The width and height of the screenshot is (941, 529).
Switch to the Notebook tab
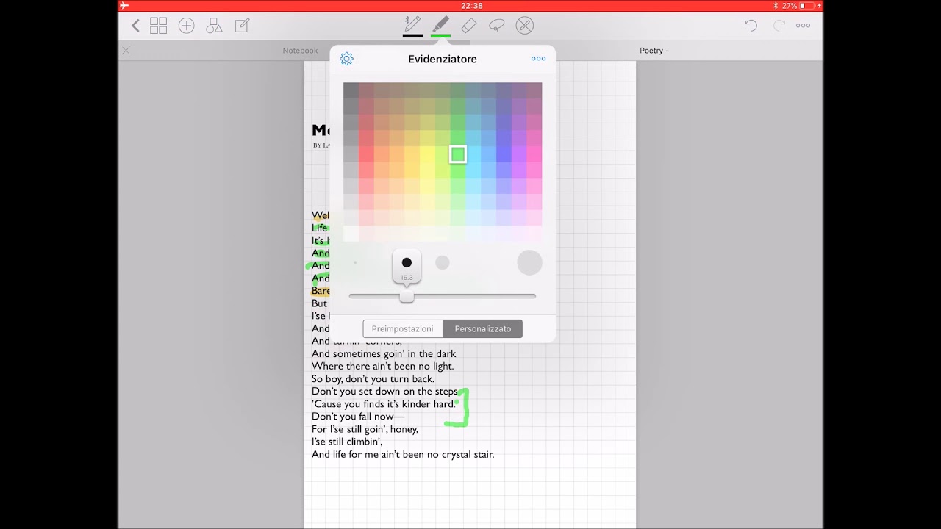tap(300, 51)
